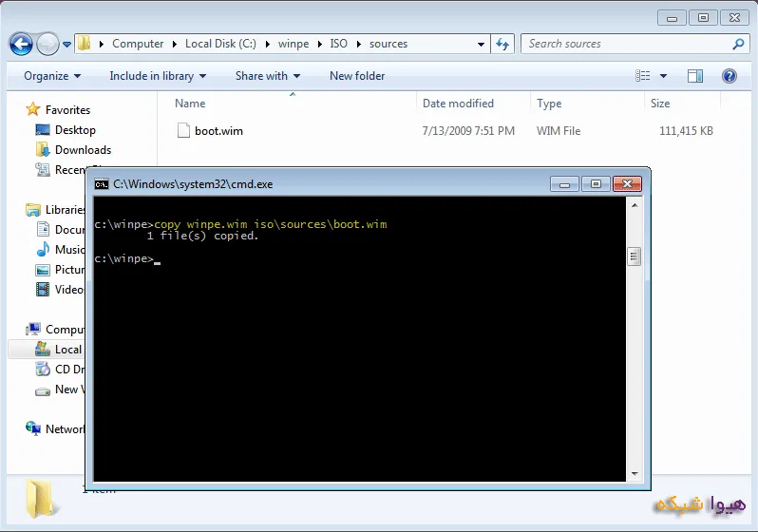Click the cmd window scroll down arrow
This screenshot has height=532, width=758.
[635, 474]
